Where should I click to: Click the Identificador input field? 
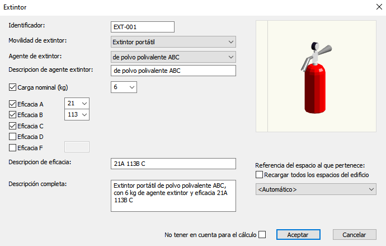coord(143,27)
